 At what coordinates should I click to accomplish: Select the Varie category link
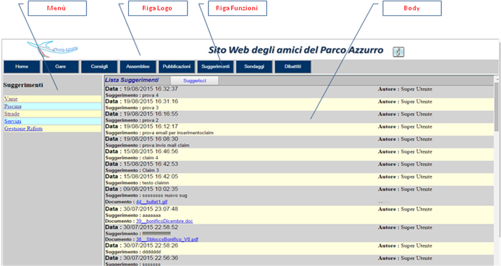coord(11,98)
